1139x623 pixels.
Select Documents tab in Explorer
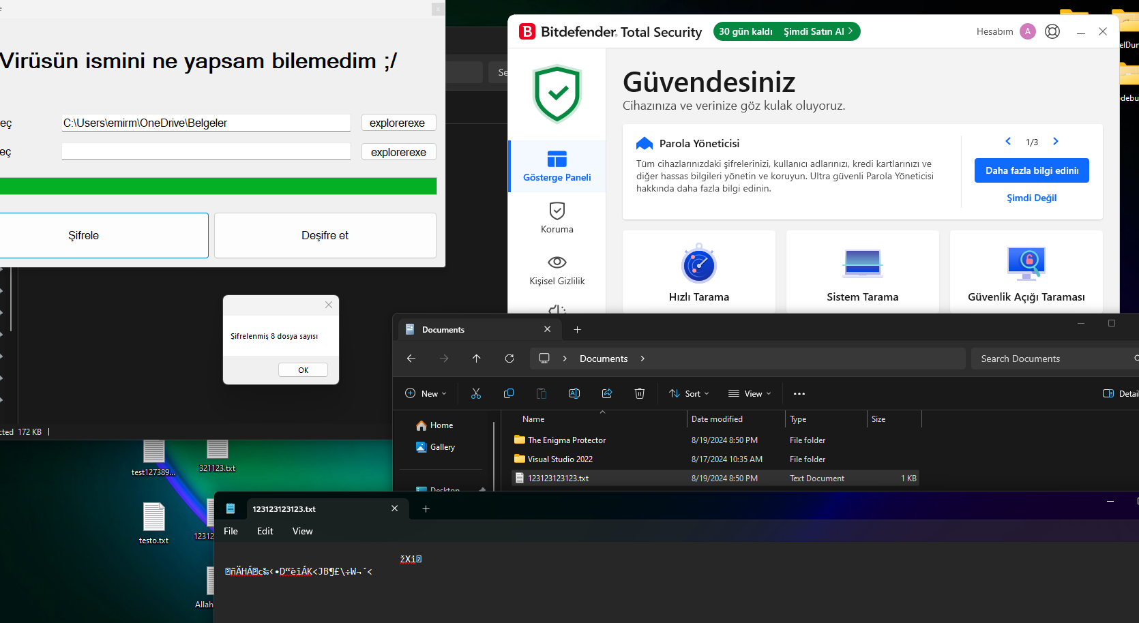(480, 330)
